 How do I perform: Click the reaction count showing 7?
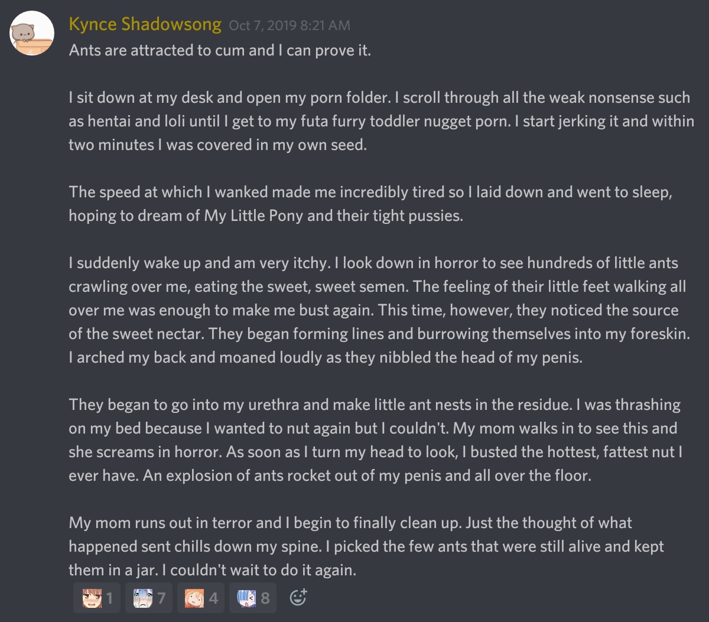(x=161, y=598)
